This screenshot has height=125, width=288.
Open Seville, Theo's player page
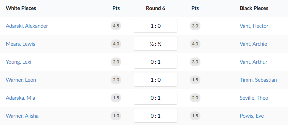[x=254, y=98]
